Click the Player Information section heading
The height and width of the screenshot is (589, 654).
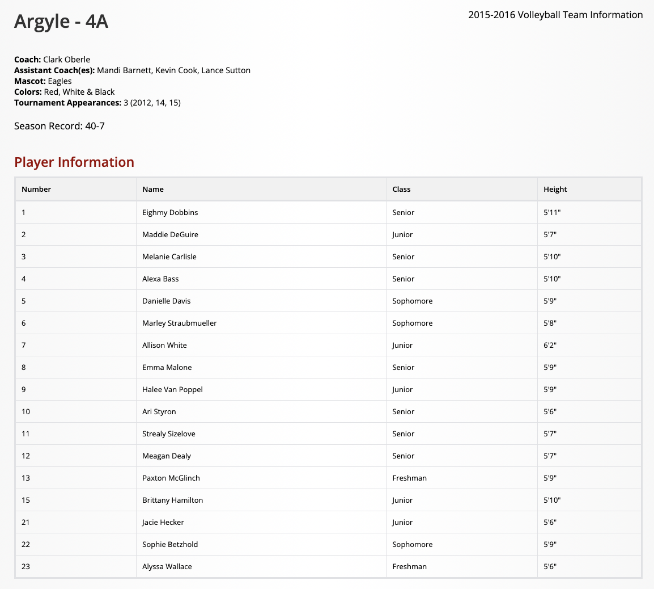pyautogui.click(x=74, y=162)
